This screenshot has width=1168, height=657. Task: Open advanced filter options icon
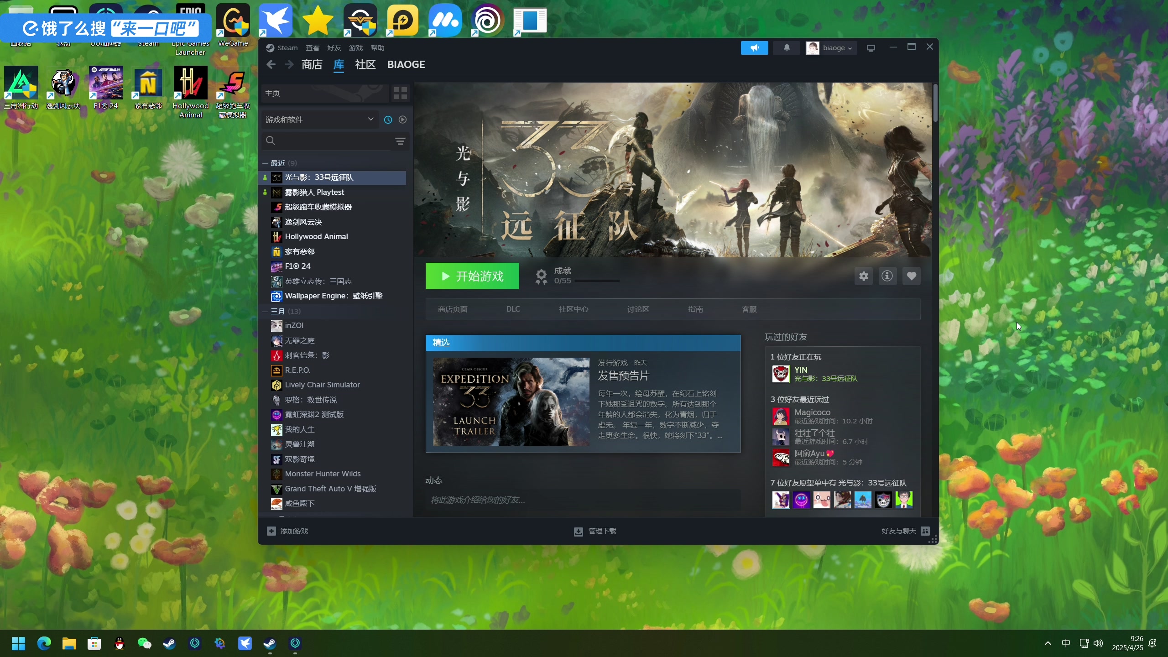400,141
